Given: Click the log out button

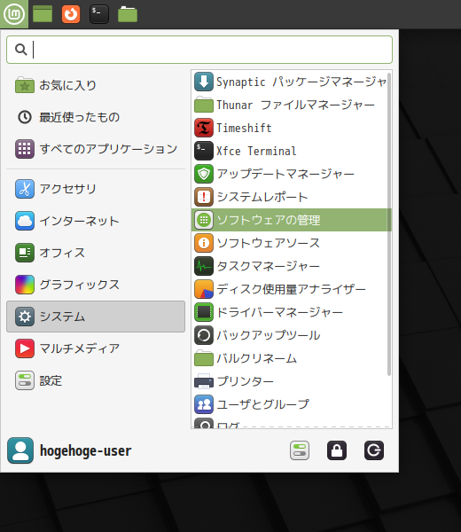Looking at the screenshot, I should coord(374,450).
